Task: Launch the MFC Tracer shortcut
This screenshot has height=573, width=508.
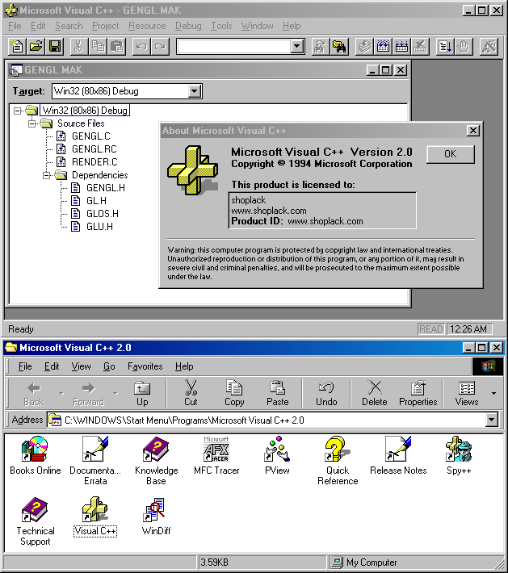Action: pyautogui.click(x=216, y=455)
